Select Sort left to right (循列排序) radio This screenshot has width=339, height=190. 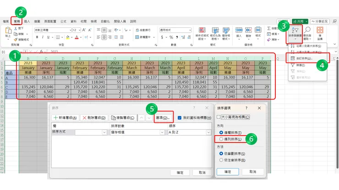pos(221,139)
